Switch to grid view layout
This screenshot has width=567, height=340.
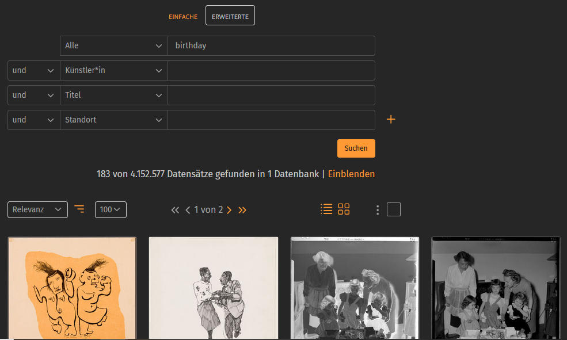click(344, 209)
